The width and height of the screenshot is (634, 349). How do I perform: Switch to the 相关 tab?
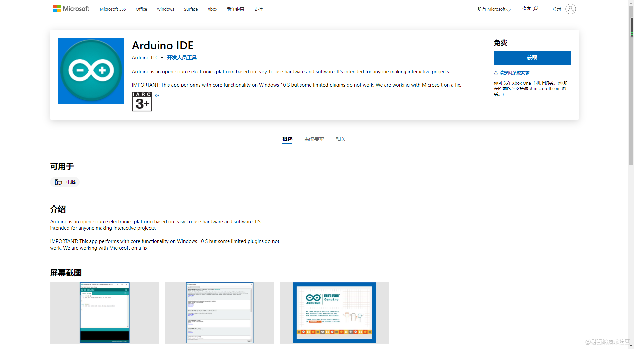click(341, 139)
